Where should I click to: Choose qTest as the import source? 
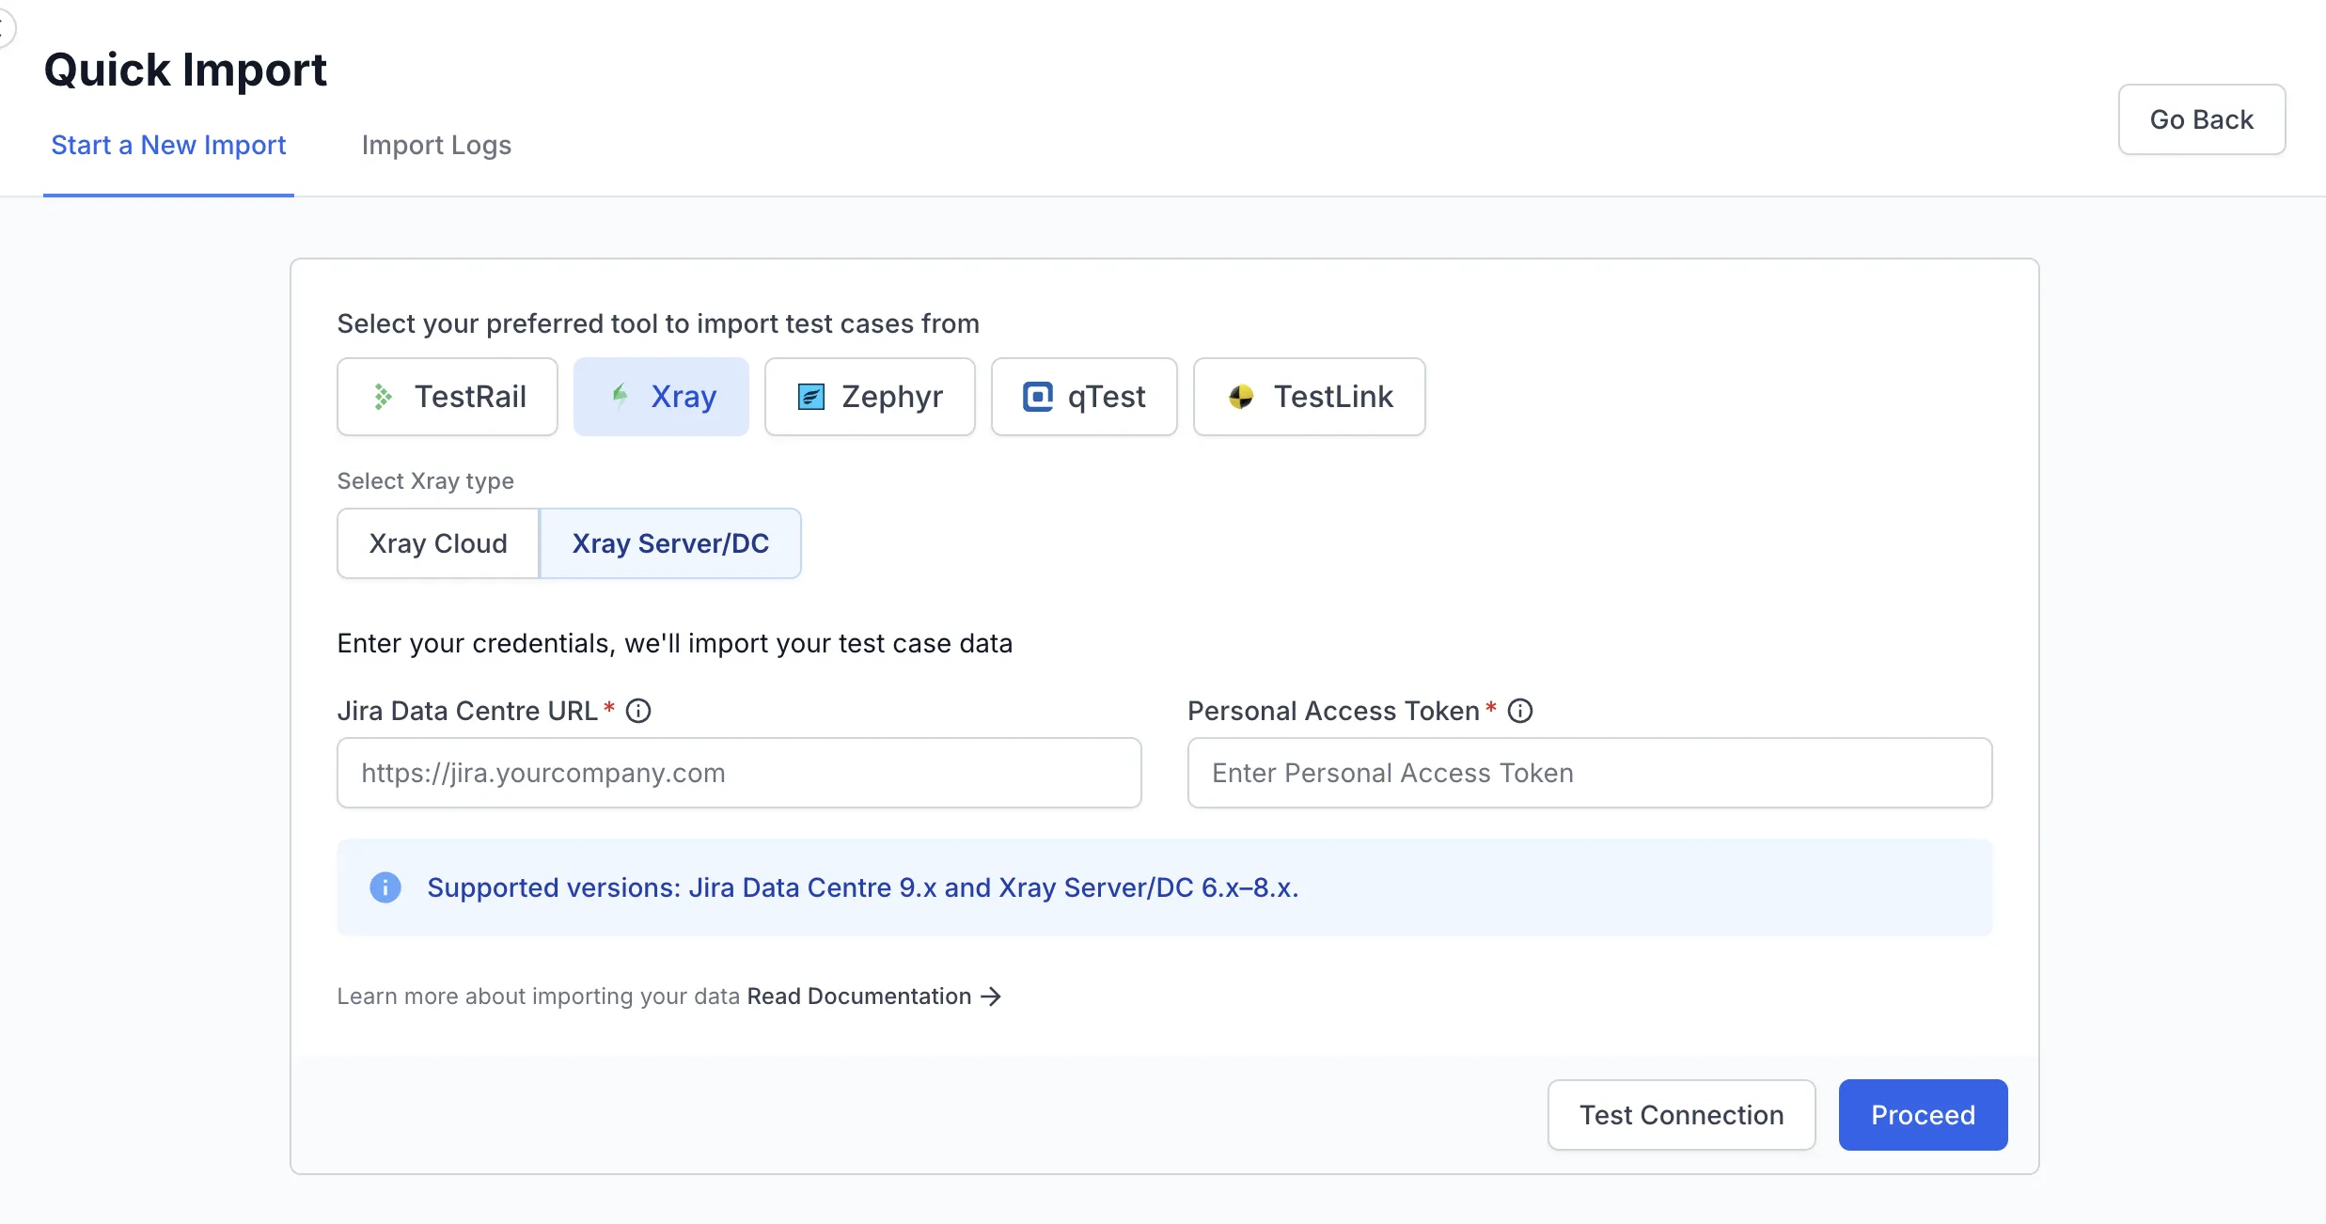click(x=1084, y=397)
